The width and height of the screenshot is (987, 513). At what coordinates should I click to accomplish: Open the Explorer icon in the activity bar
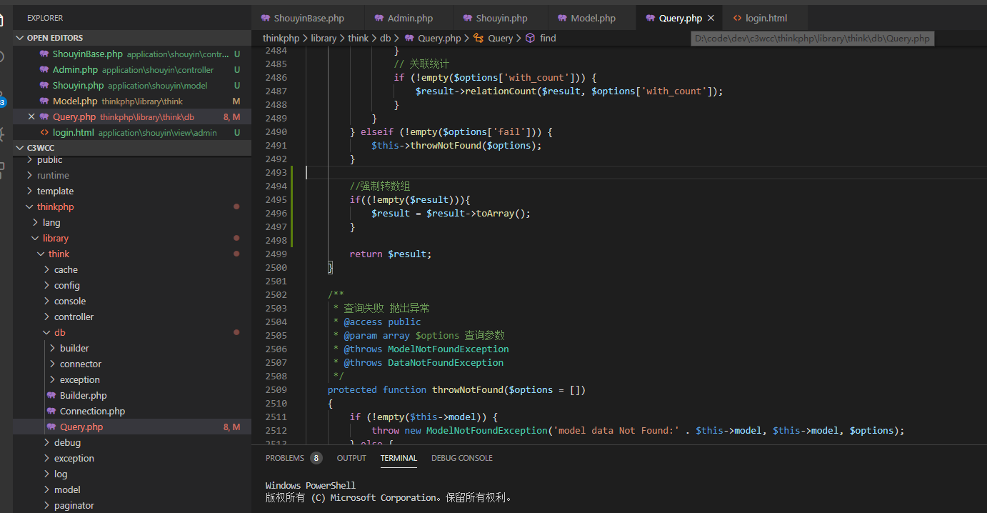(x=4, y=19)
